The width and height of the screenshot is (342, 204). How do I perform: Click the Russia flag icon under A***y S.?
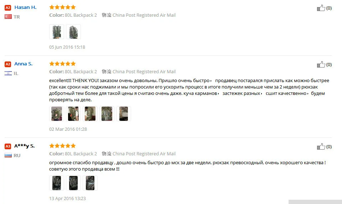tap(8, 155)
